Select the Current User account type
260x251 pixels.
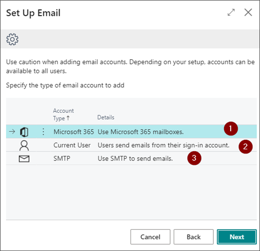(x=72, y=145)
